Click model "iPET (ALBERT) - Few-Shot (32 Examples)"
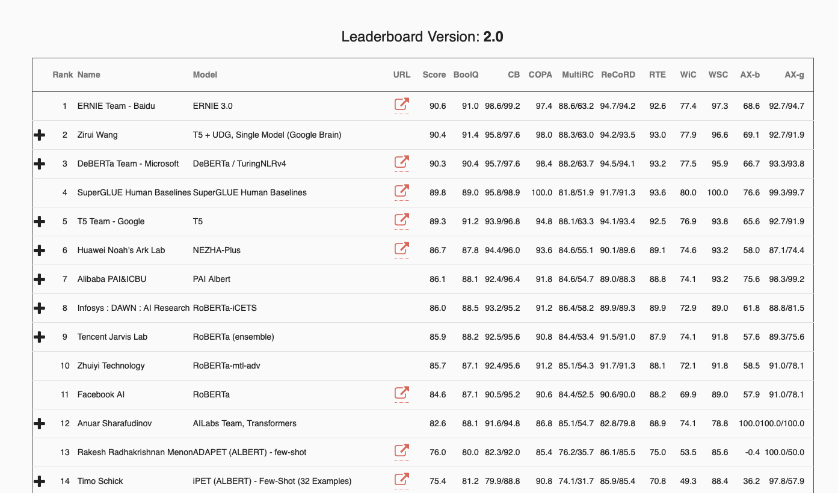The height and width of the screenshot is (493, 838). 273,481
